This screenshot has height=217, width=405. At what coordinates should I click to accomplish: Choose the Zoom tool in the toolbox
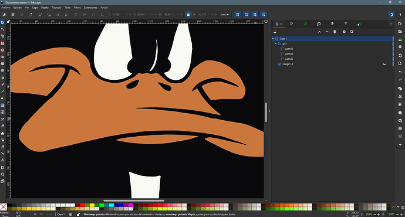coord(2,174)
